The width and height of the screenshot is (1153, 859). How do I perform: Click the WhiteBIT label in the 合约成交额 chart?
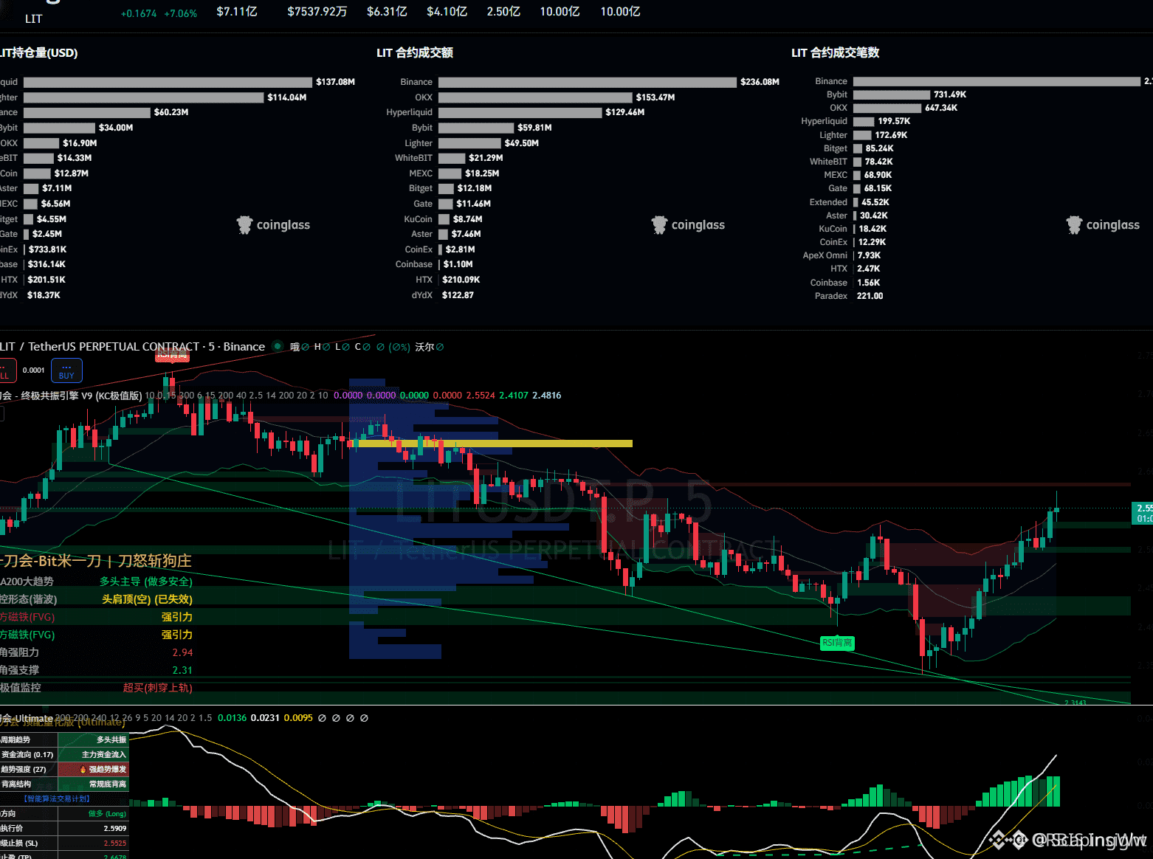pos(413,158)
